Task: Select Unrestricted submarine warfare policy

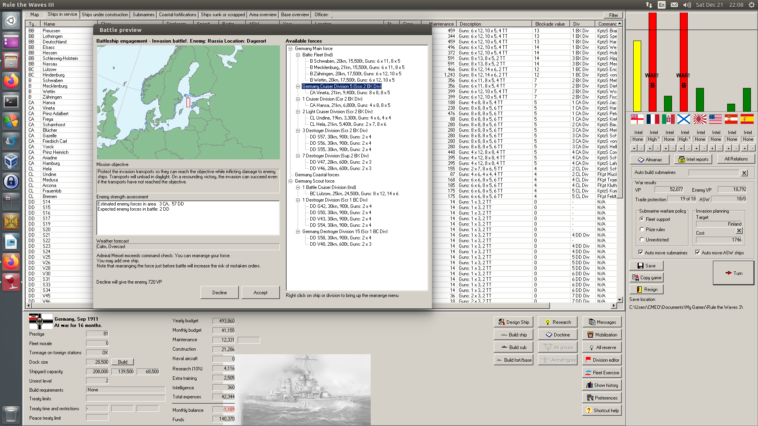Action: pos(642,240)
